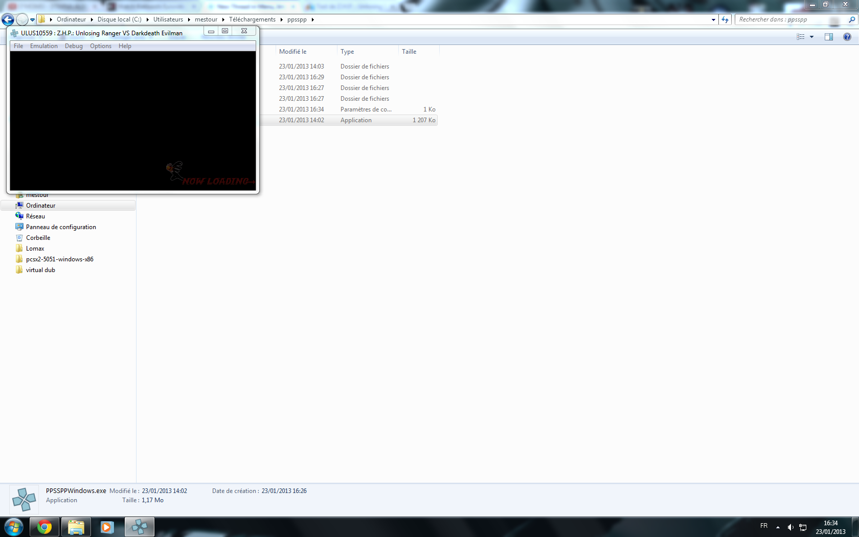Click the search box for ppsspp folder
The height and width of the screenshot is (537, 859).
(787, 19)
